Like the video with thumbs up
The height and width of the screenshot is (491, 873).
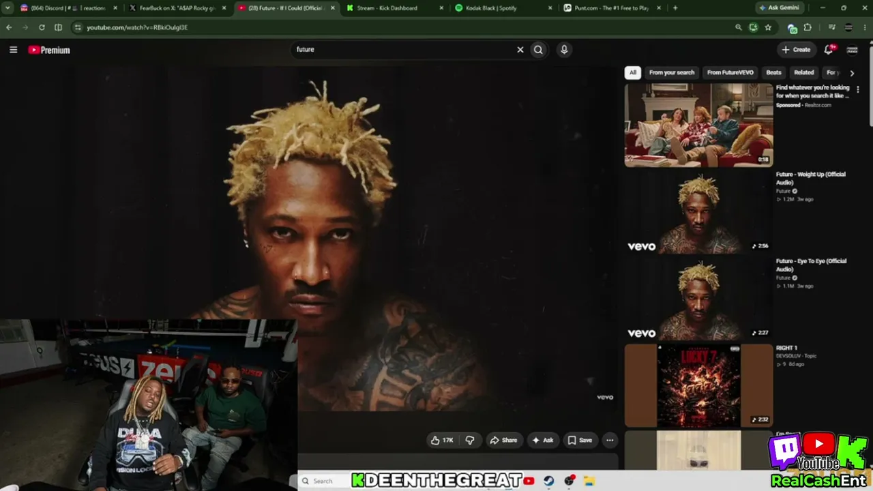(442, 441)
